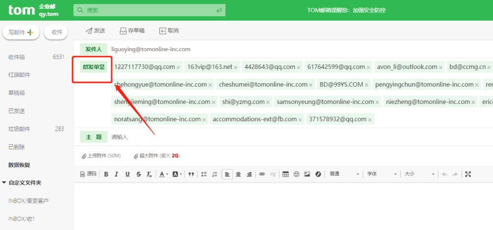The width and height of the screenshot is (493, 230).
Task: Remove recipient 163vip@163.net
Action: pos(236,67)
